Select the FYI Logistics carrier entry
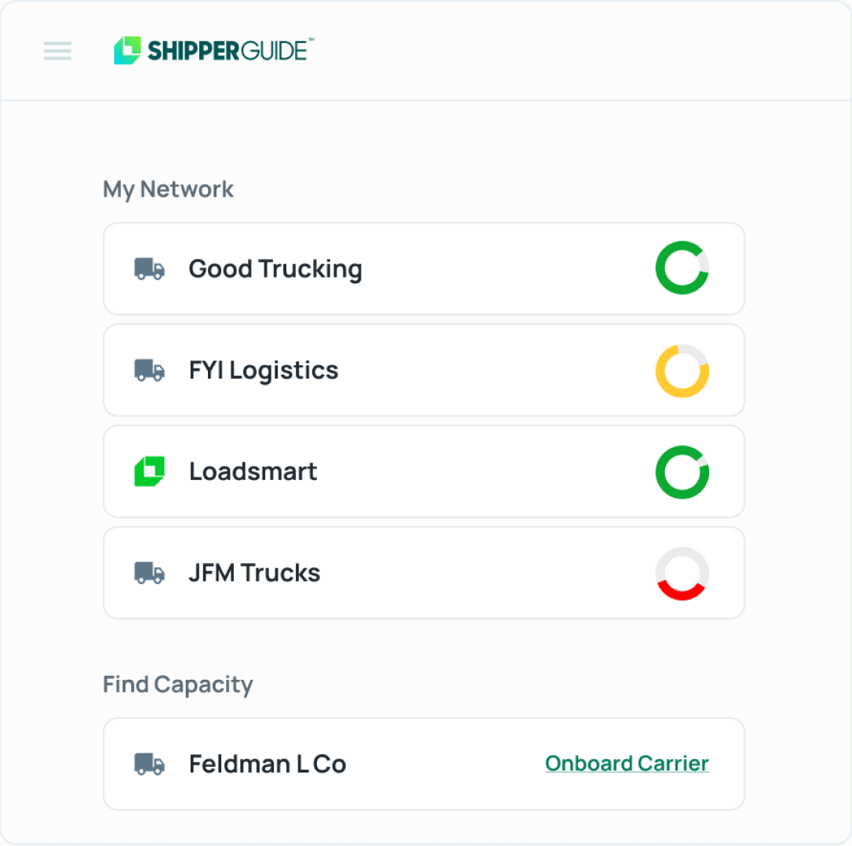Screen dimensions: 852x846 (x=424, y=370)
